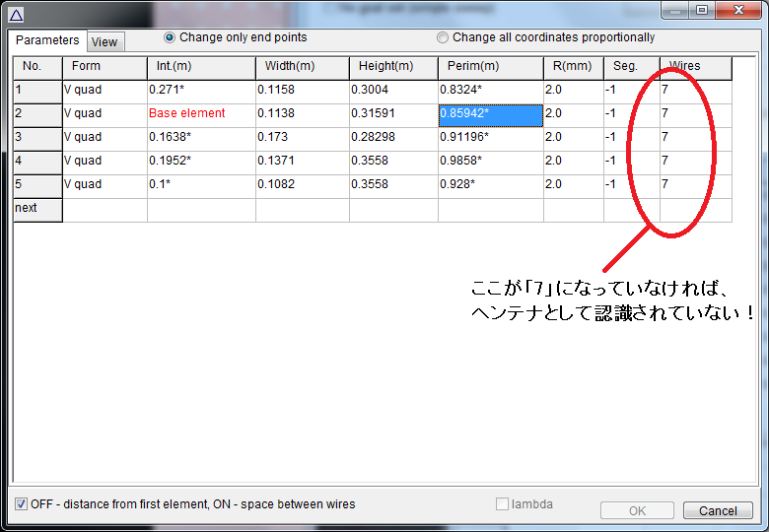The height and width of the screenshot is (532, 769).
Task: Click the Wires column header
Action: click(x=696, y=68)
